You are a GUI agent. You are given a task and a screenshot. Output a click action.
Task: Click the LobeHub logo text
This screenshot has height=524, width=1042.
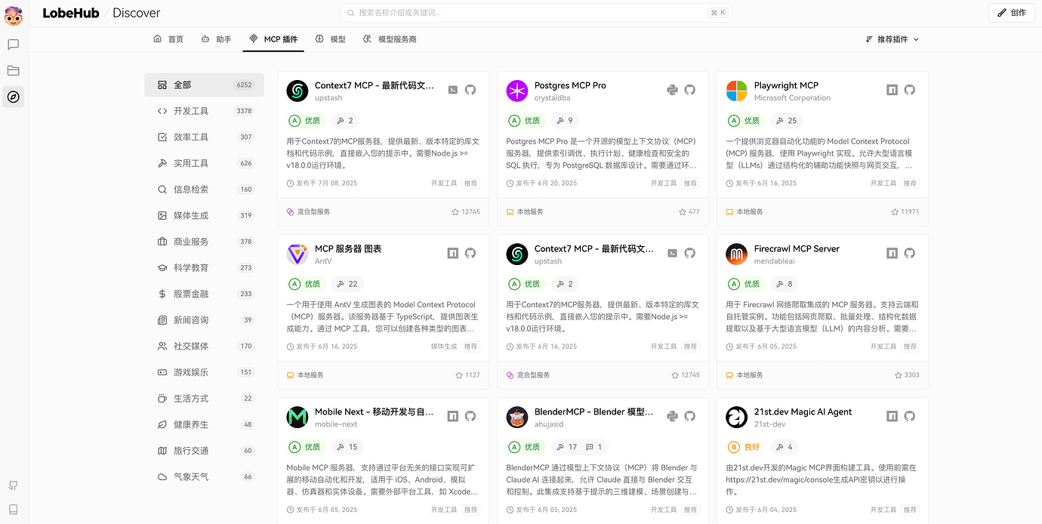click(x=70, y=13)
